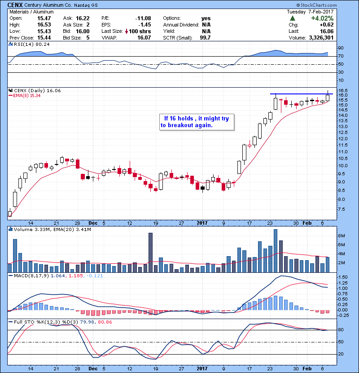Image resolution: width=359 pixels, height=373 pixels.
Task: Click the candlestick icon beside CENX (Daily)
Action: (x=10, y=90)
